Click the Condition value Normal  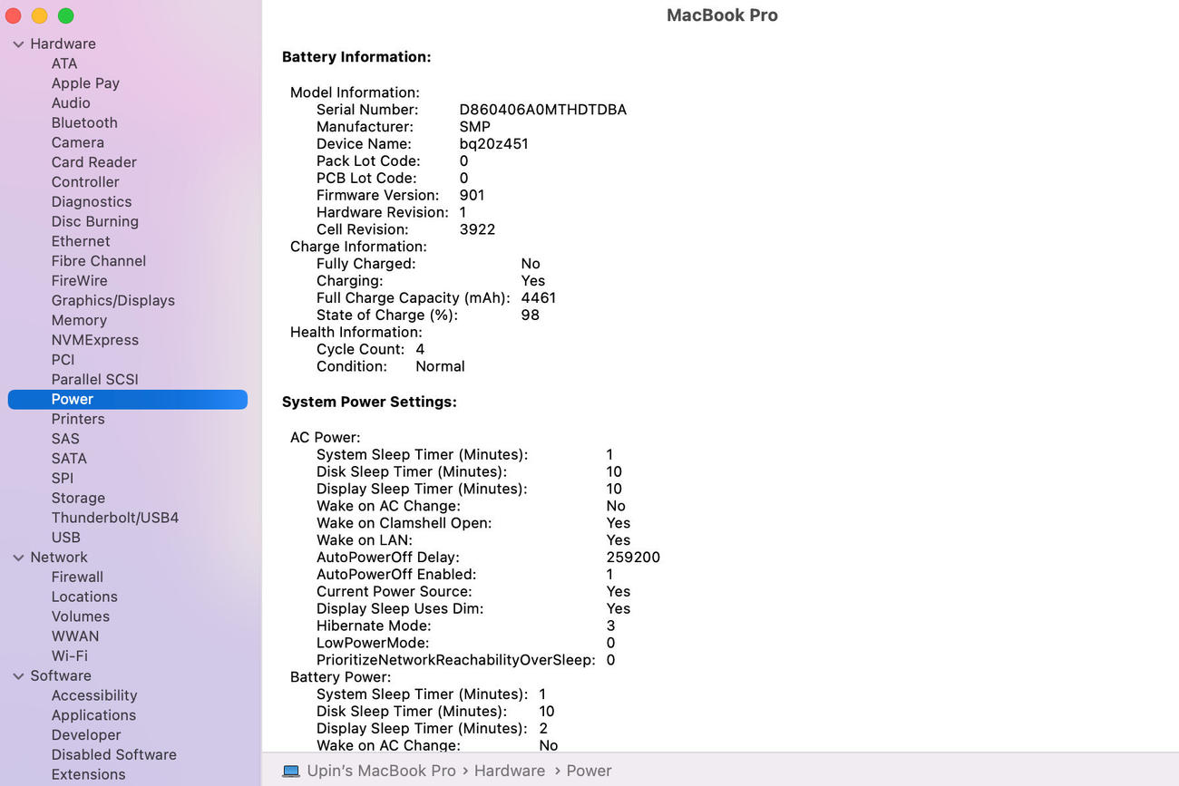[440, 367]
